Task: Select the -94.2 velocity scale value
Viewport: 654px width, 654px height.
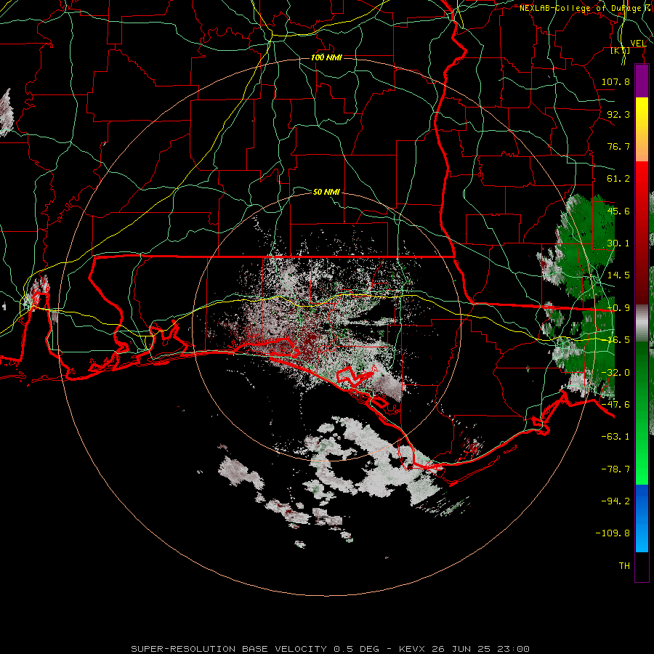Action: [x=615, y=501]
